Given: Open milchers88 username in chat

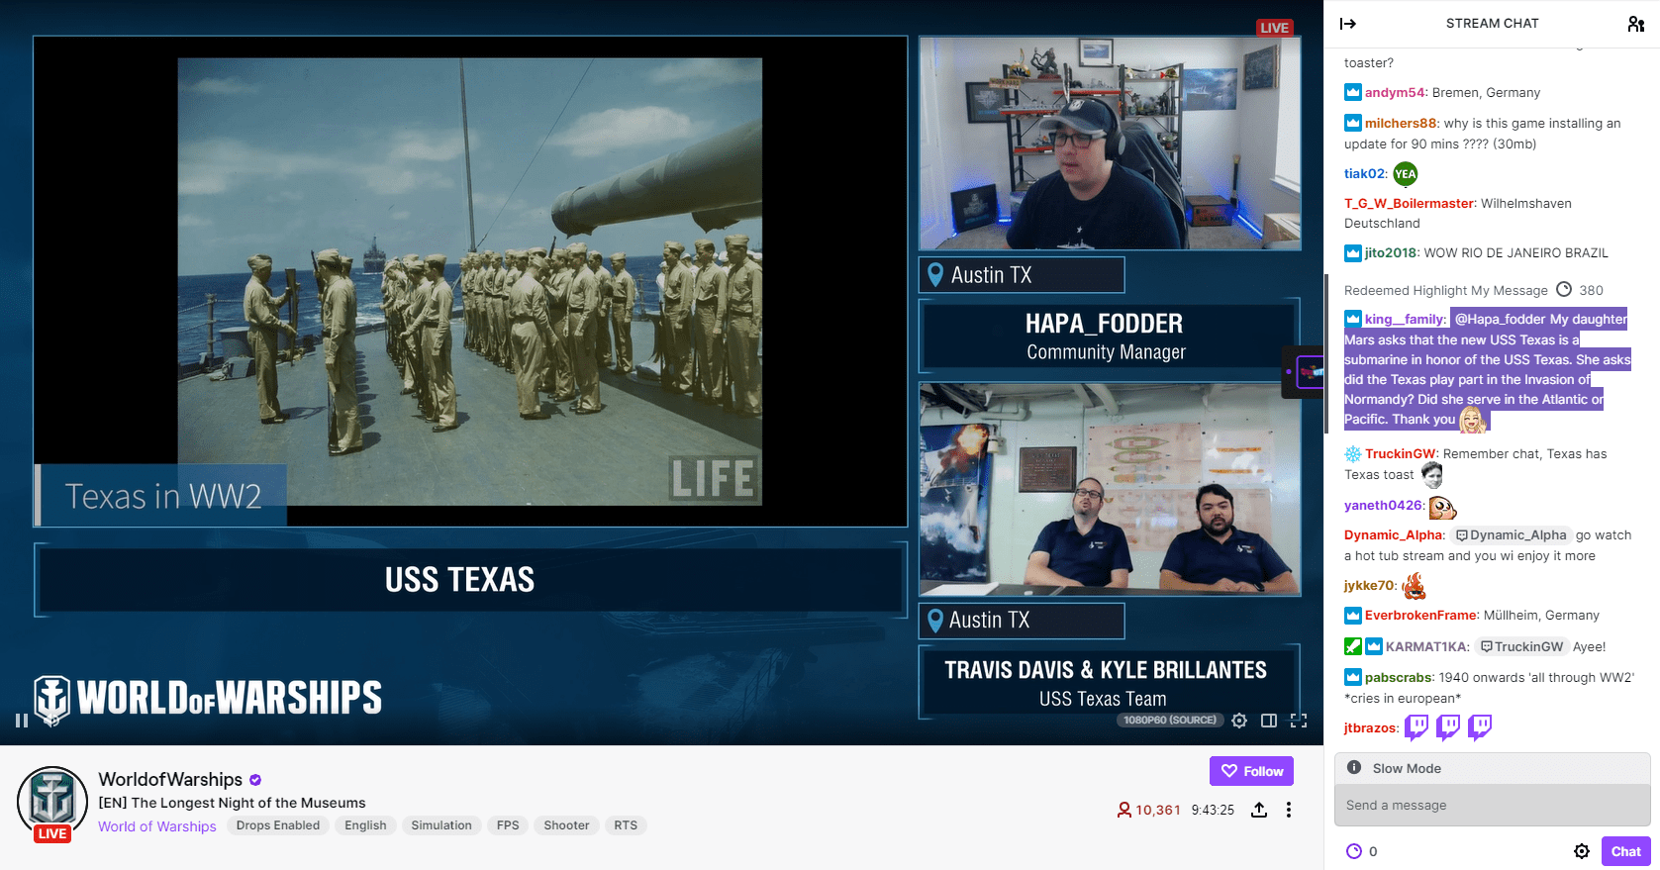Looking at the screenshot, I should 1401,124.
